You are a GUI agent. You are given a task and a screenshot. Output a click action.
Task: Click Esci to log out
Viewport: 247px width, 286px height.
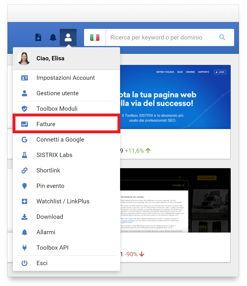point(42,263)
